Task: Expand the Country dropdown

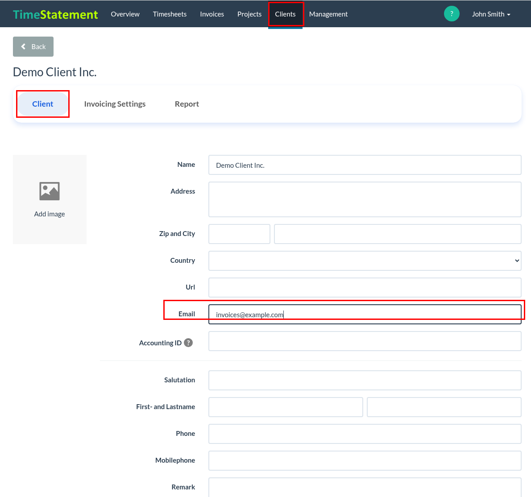Action: point(365,261)
